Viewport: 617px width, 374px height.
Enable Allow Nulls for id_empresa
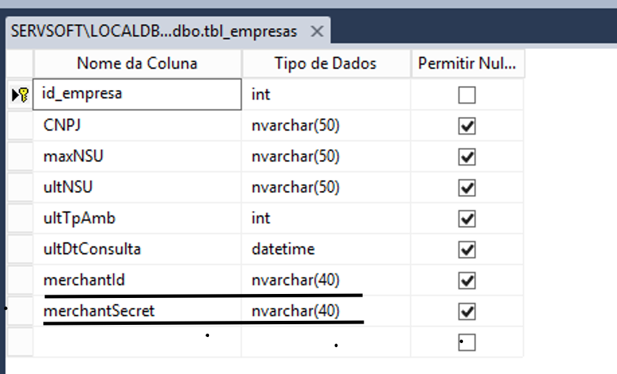(466, 95)
